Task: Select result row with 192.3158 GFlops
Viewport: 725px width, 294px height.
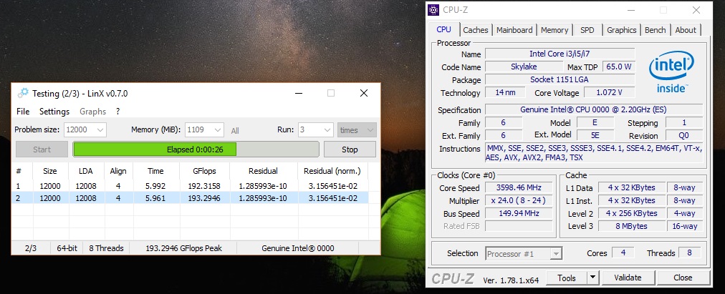Action: (190, 186)
